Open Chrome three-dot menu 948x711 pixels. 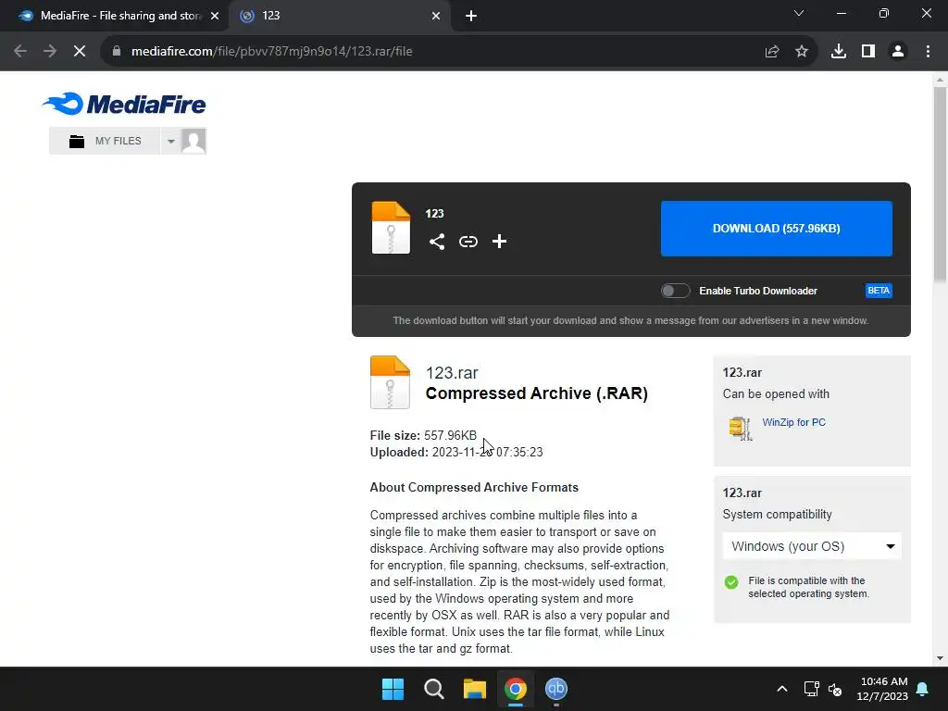[928, 52]
